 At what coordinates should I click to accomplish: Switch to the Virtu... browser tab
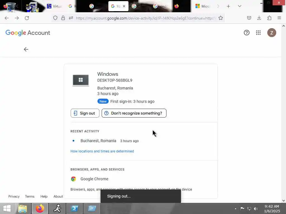pyautogui.click(x=54, y=6)
